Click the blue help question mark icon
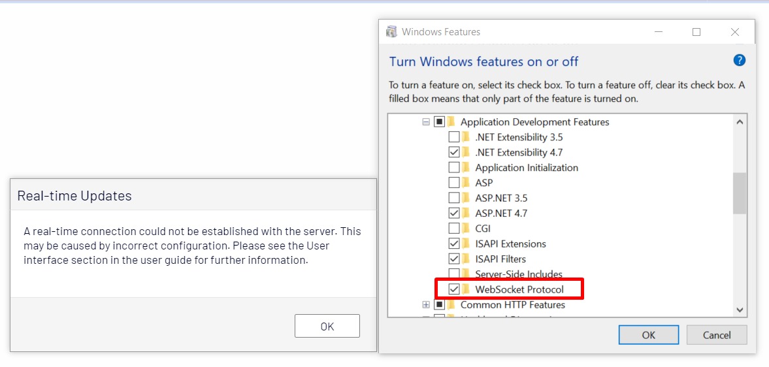Viewport: 769px width, 367px height. tap(739, 61)
